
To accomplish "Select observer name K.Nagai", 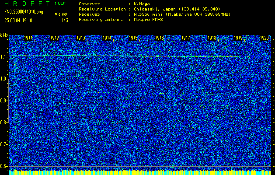I will click(x=143, y=4).
